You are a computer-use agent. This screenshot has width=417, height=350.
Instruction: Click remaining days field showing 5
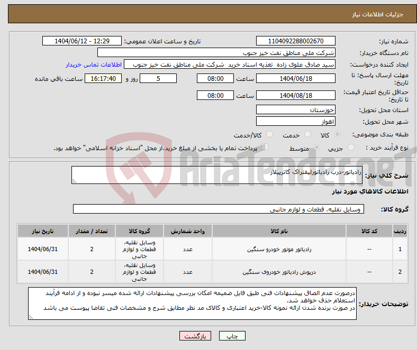pos(158,79)
